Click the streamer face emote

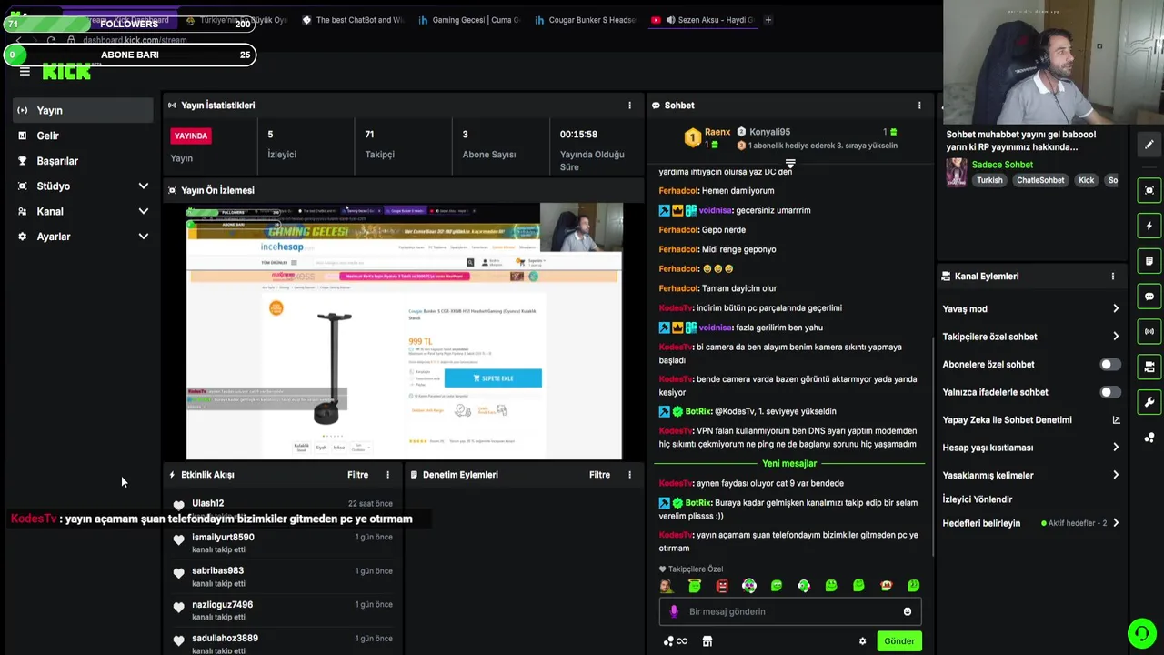tap(667, 586)
